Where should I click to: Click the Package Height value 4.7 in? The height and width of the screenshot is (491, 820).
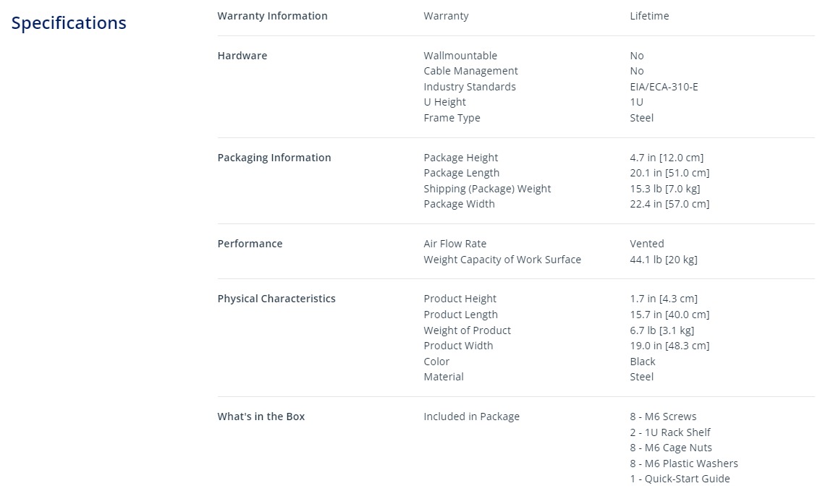[x=667, y=157]
